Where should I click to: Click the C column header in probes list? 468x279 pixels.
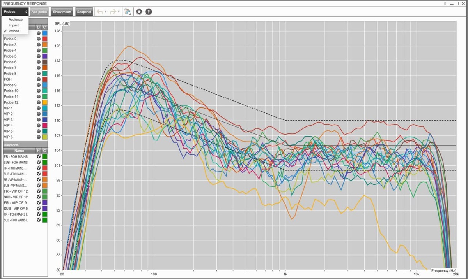[x=45, y=27]
